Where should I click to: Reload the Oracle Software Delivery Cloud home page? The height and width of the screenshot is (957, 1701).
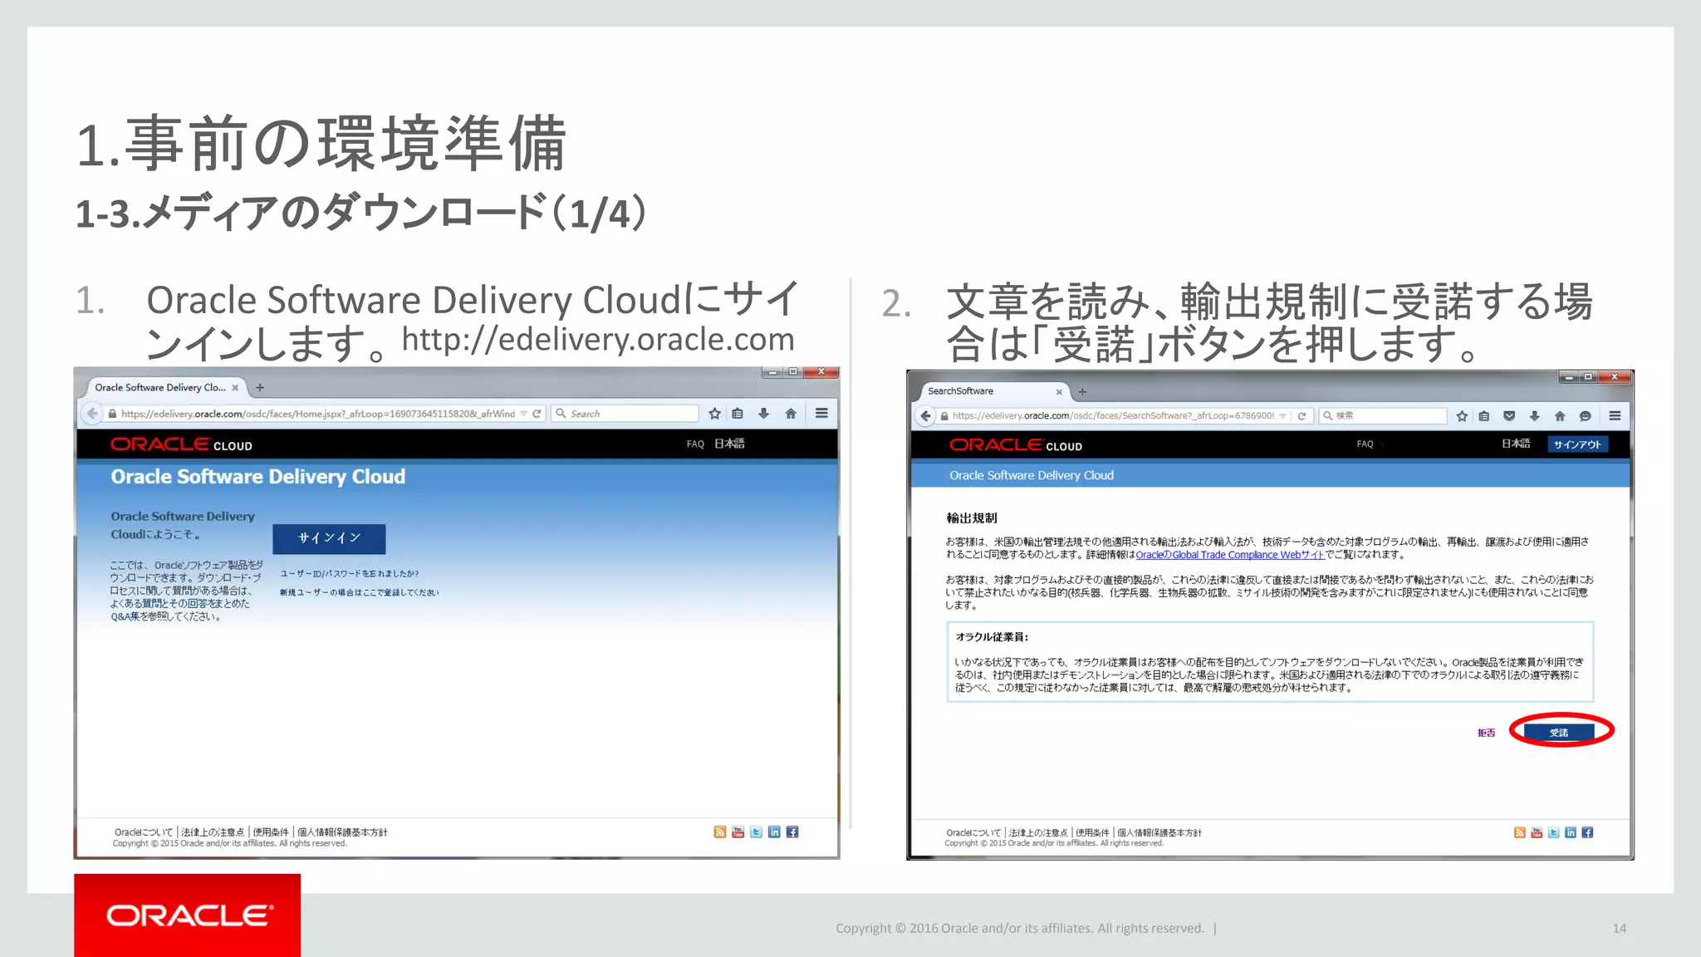[537, 414]
